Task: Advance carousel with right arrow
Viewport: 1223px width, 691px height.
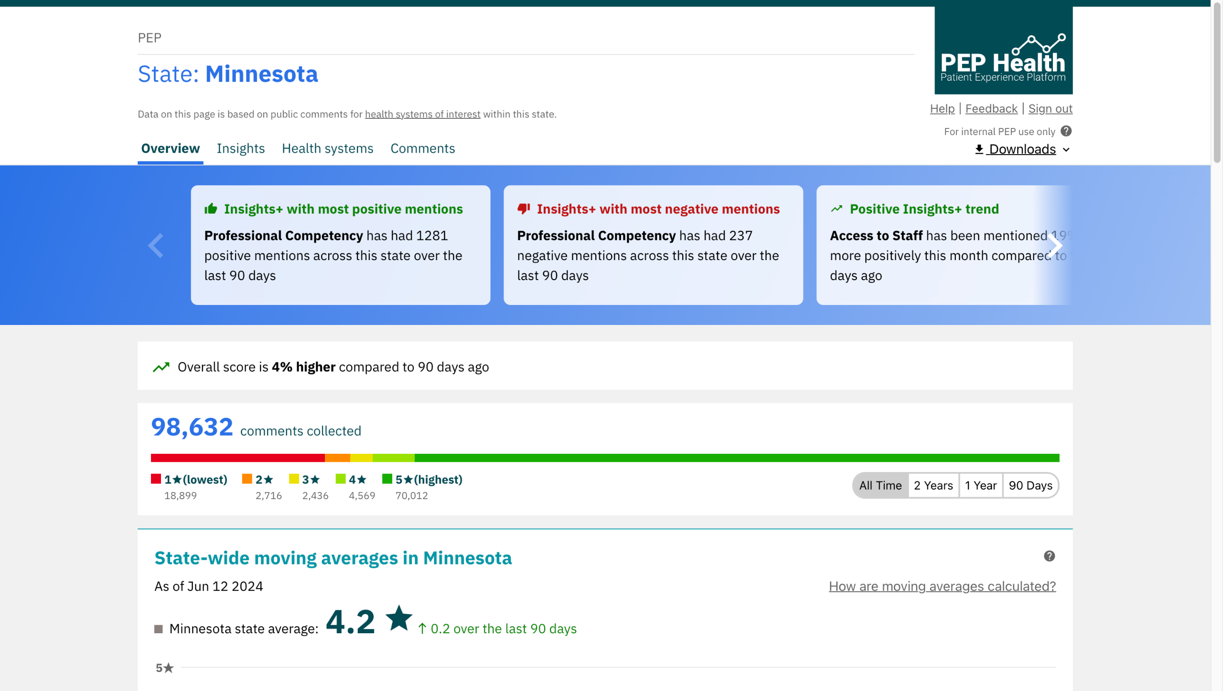Action: (1055, 246)
